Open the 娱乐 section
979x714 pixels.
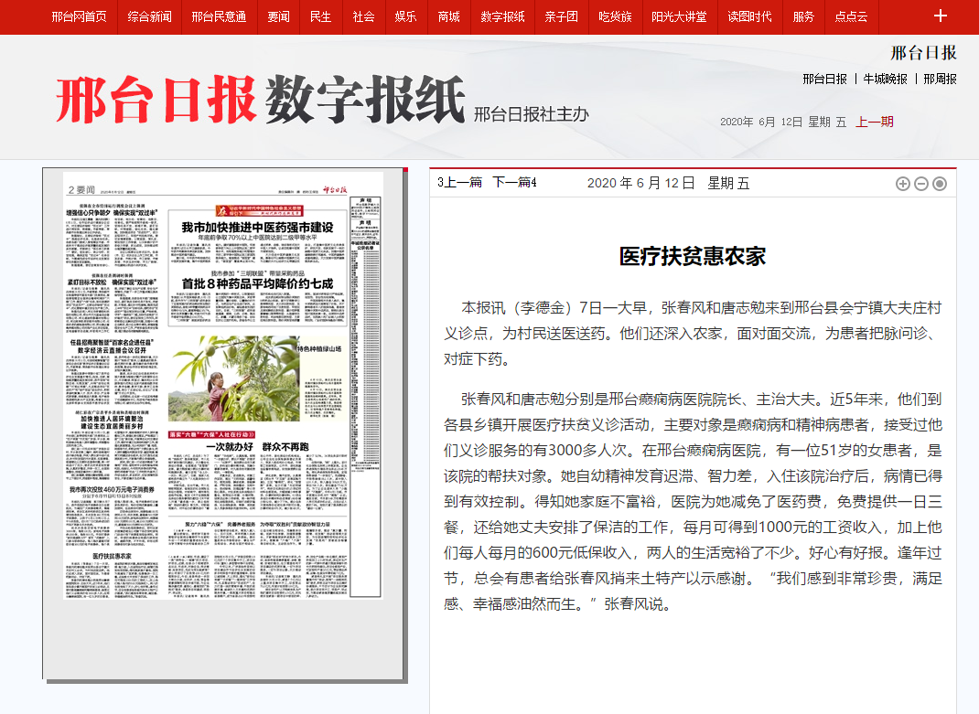click(x=406, y=16)
